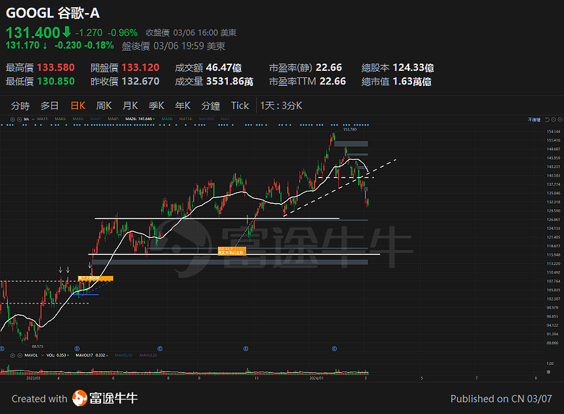This screenshot has width=564, height=414.
Task: Click the earnings marker below the 2024/01 peak
Action: coord(334,348)
